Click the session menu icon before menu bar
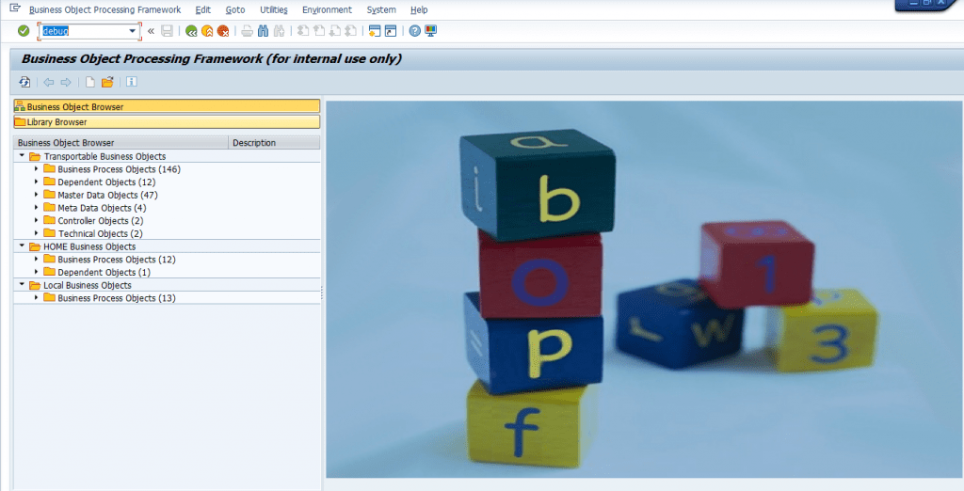 pyautogui.click(x=15, y=8)
